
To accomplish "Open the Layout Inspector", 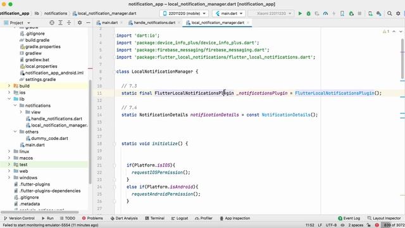I will [x=384, y=218].
